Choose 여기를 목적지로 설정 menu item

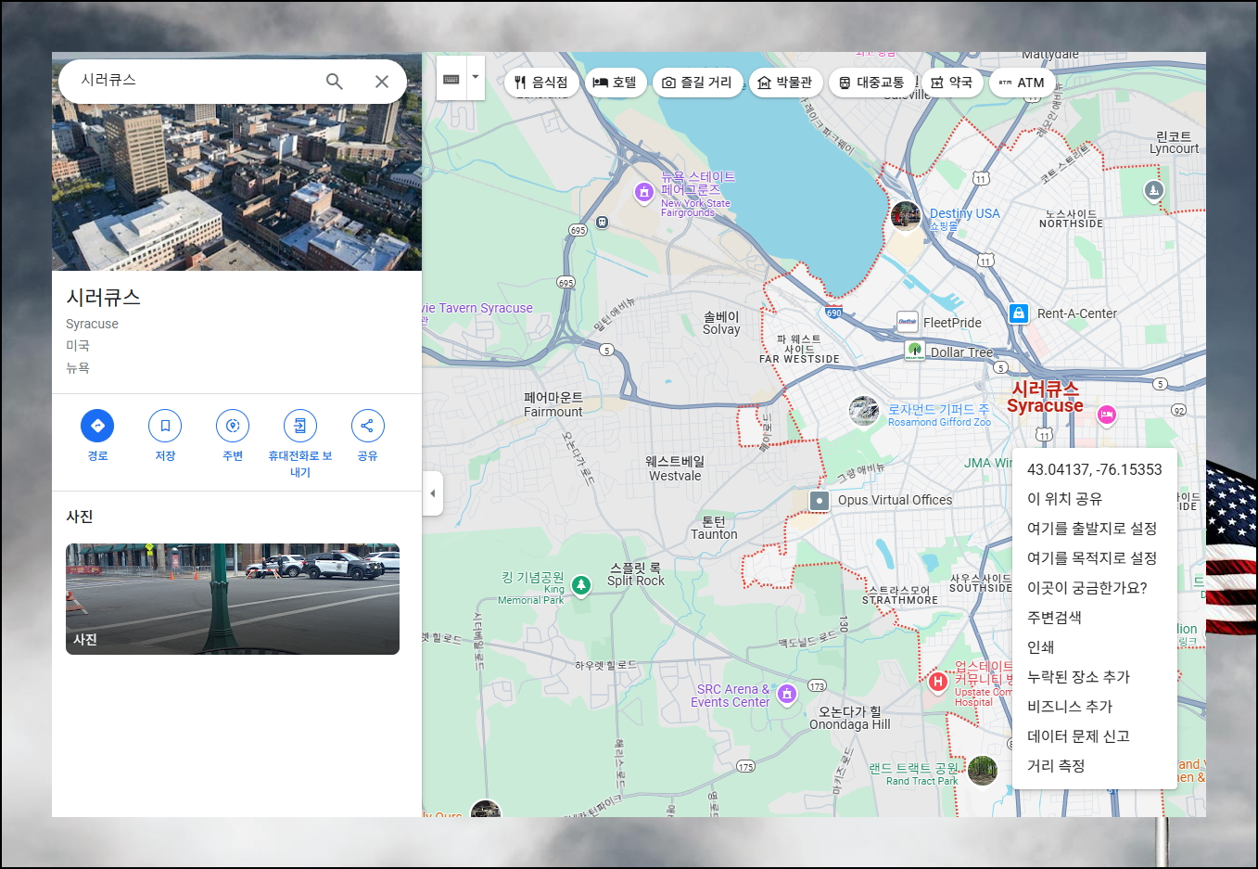[1095, 558]
